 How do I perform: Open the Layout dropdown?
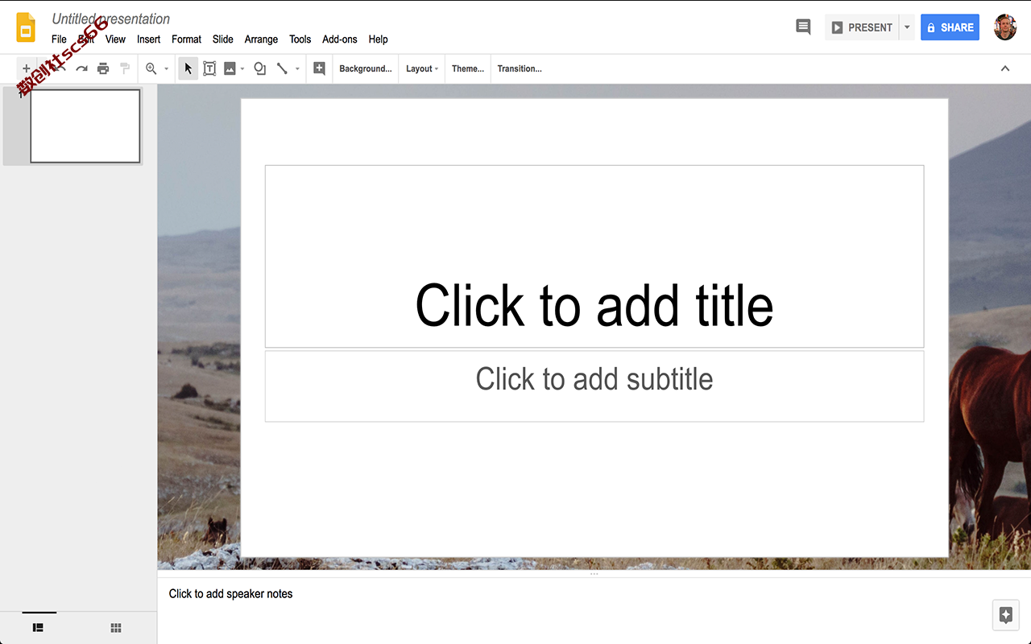tap(422, 68)
